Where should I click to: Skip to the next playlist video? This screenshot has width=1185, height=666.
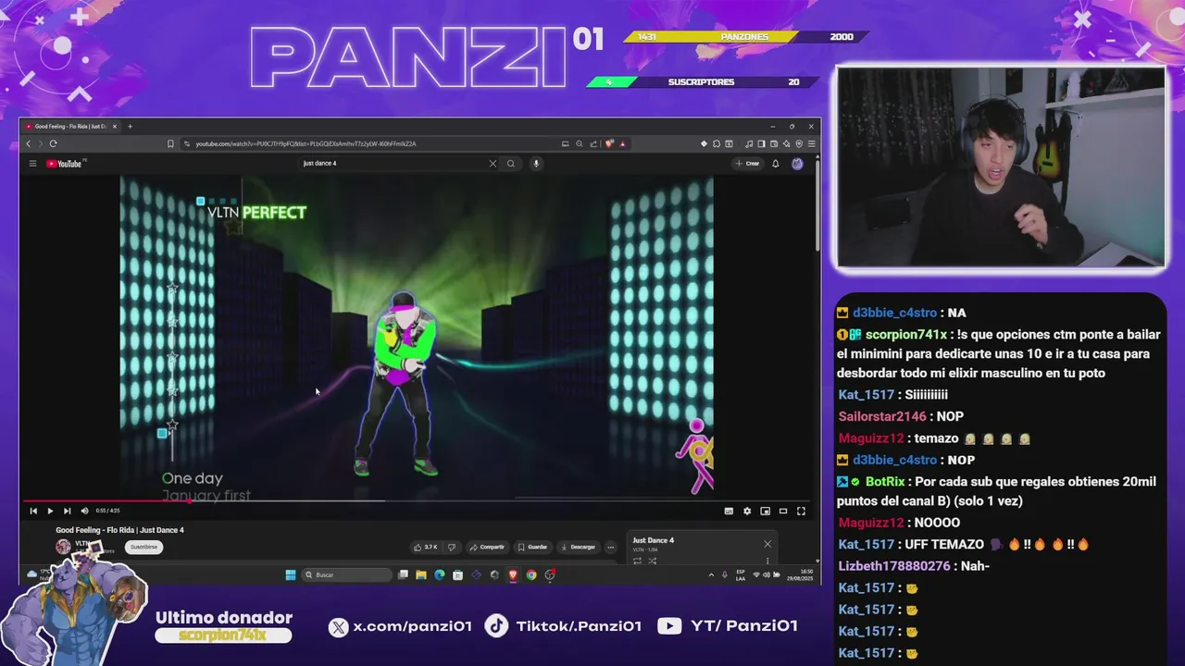(67, 511)
